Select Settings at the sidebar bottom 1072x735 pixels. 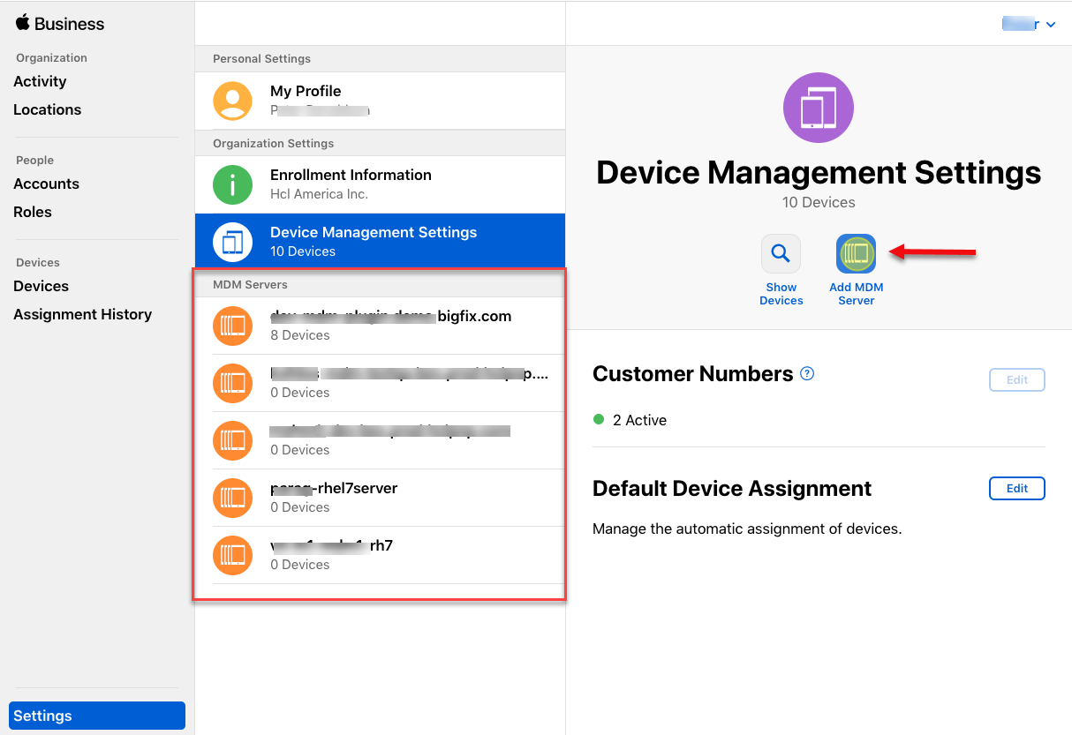tap(97, 716)
